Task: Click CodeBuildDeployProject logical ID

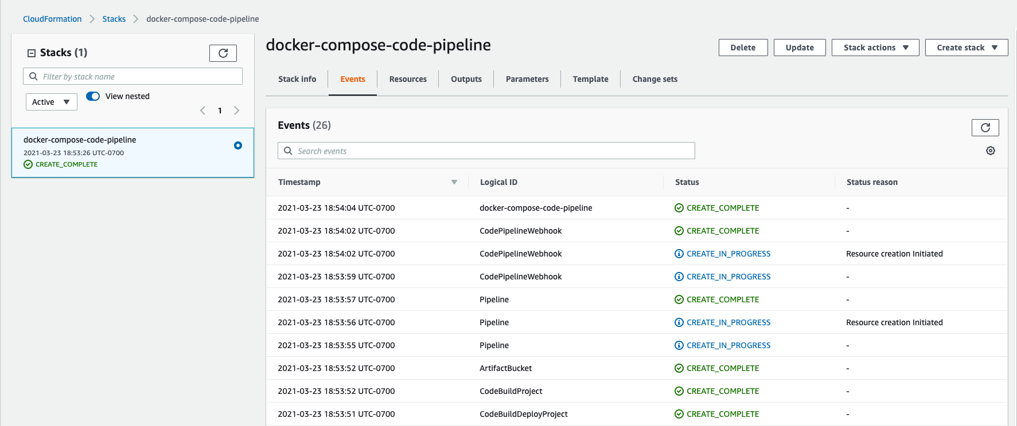Action: (x=524, y=414)
